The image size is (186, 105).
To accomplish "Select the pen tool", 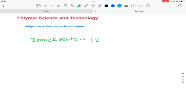I will tap(79, 6).
